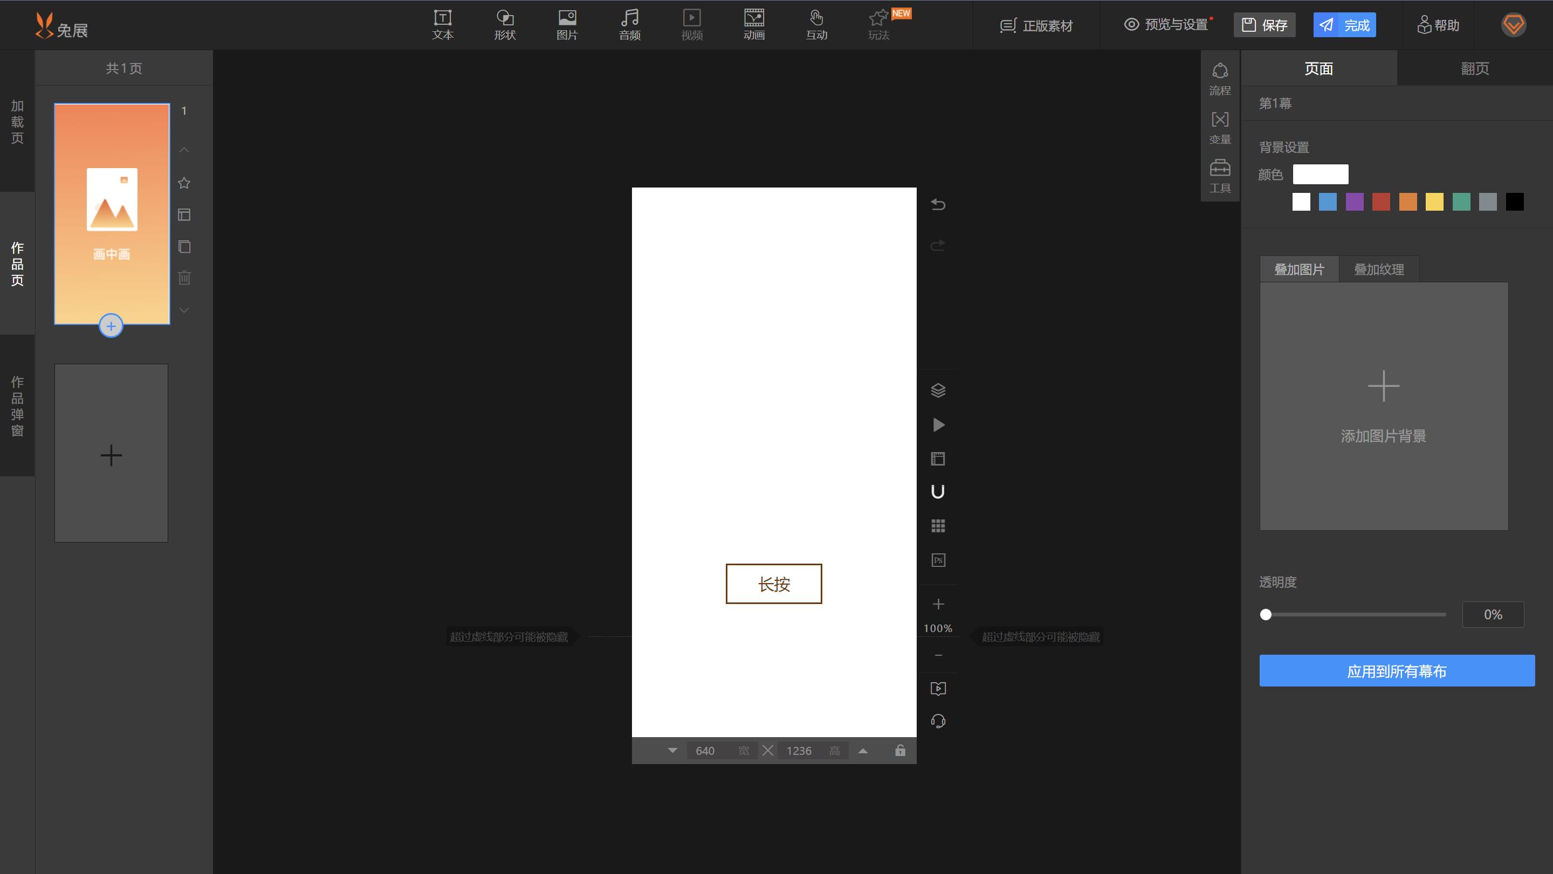Click the star favorite page icon
The height and width of the screenshot is (874, 1553).
(x=184, y=183)
